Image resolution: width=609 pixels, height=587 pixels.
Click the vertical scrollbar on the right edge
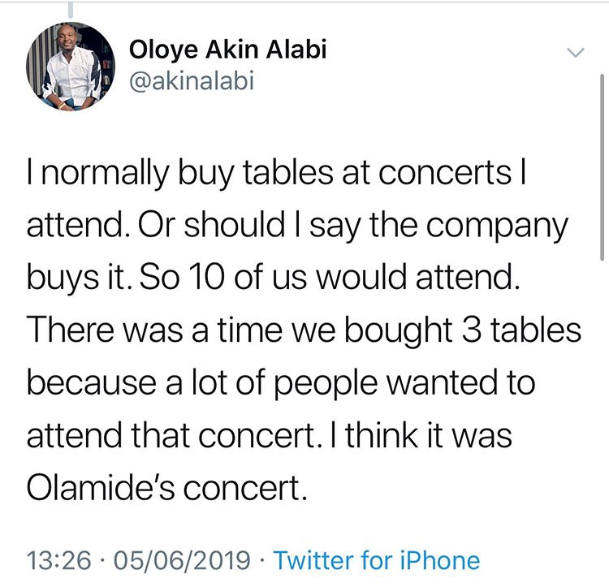click(601, 162)
